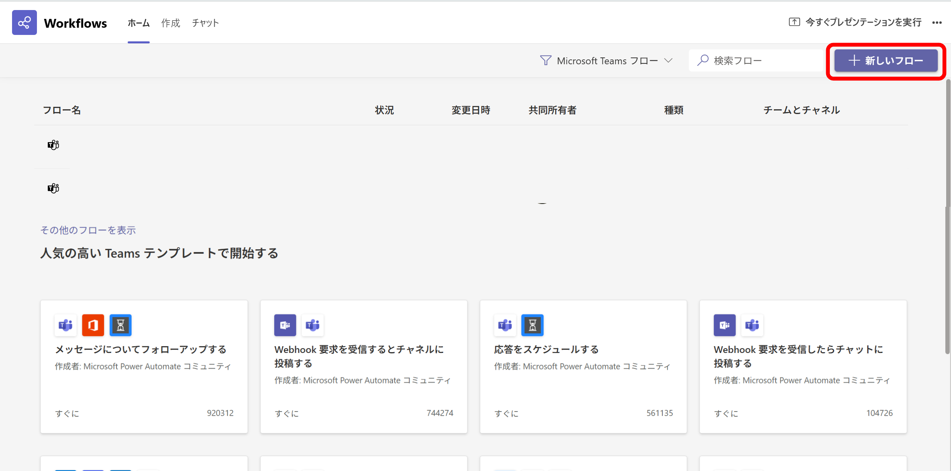Open 応答をスケジュールする template title

click(x=546, y=349)
